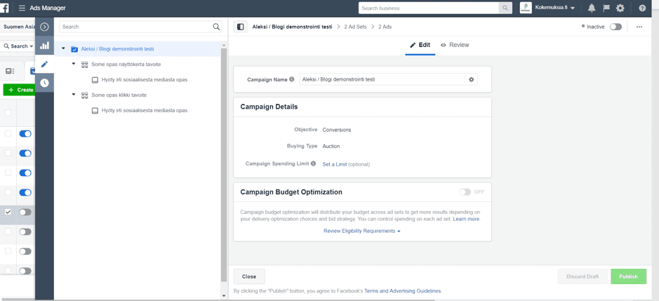Open the help question mark icon

point(642,8)
